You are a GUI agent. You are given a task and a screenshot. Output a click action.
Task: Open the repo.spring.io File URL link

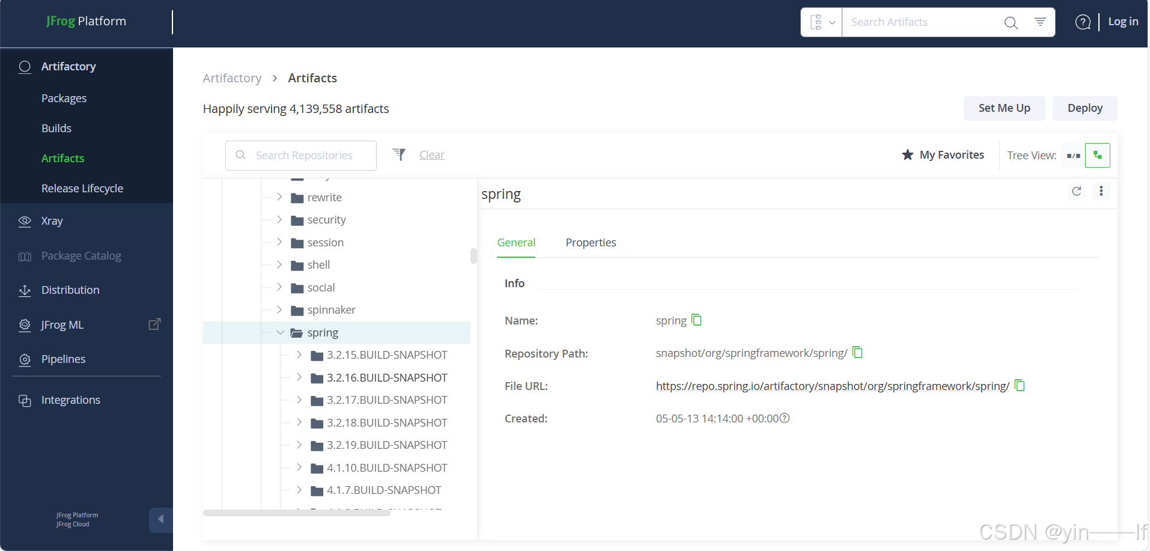coord(833,386)
